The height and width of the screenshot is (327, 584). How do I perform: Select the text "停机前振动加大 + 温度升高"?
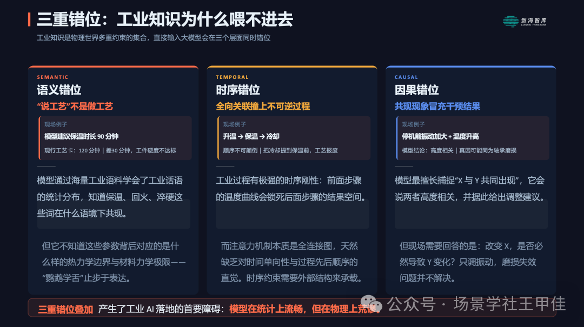440,136
